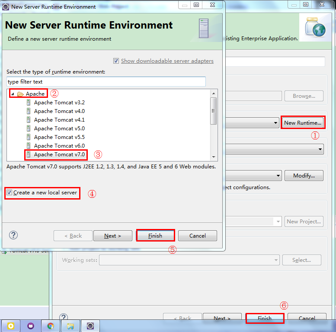The height and width of the screenshot is (332, 336).
Task: Click Select... button next to Working sets
Action: (302, 260)
